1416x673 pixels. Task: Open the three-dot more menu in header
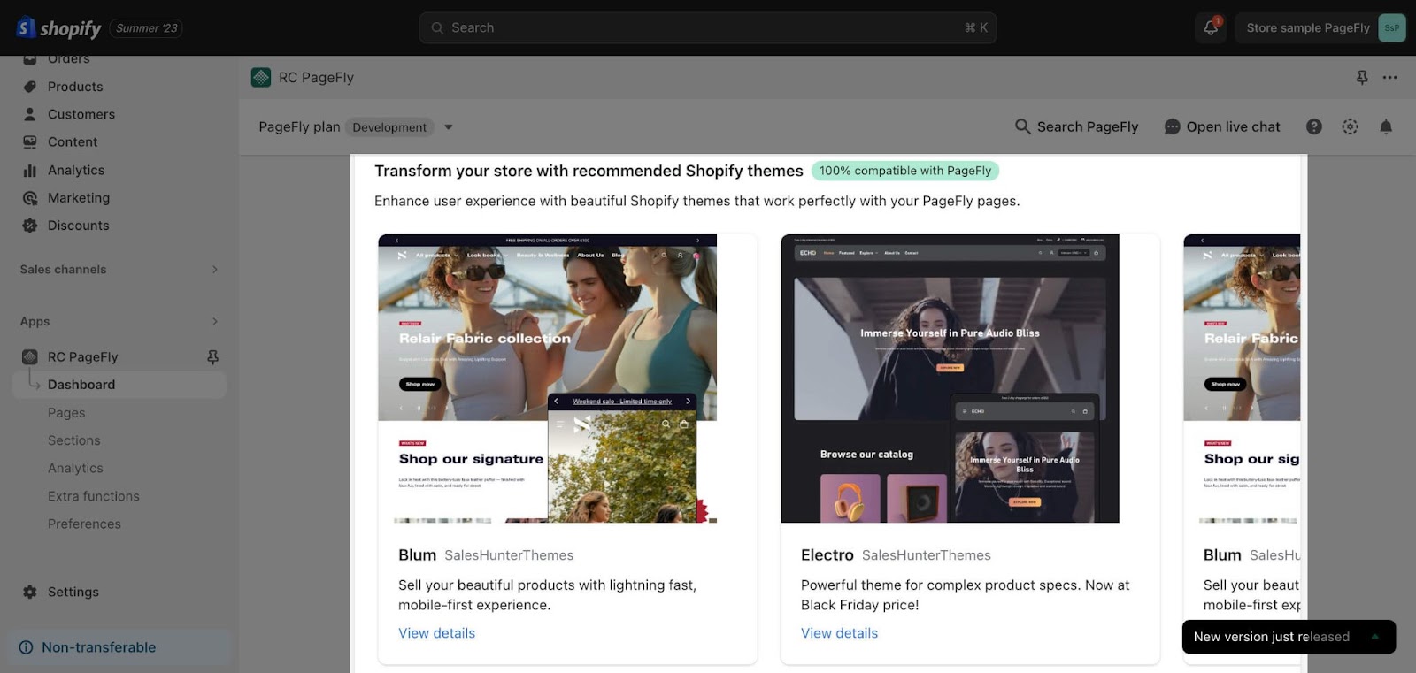(x=1390, y=78)
